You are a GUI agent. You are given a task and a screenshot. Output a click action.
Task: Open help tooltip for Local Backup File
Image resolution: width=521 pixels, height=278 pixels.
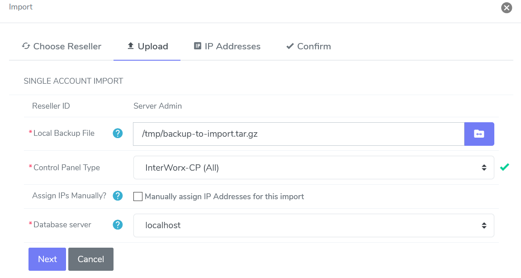click(x=118, y=133)
